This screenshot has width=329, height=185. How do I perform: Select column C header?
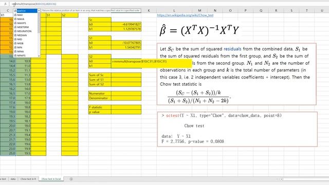pos(8,10)
